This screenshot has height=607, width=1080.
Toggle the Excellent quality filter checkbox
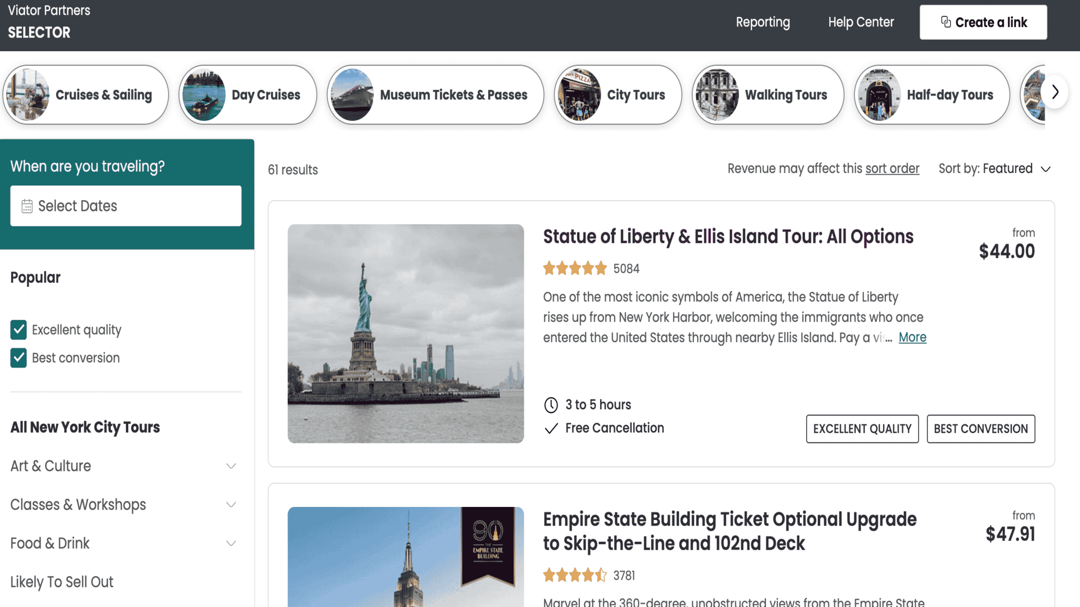18,329
